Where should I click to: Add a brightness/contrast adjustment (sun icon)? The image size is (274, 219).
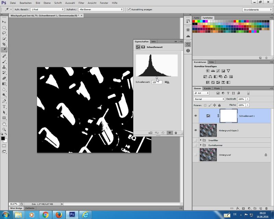coord(208,70)
